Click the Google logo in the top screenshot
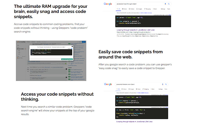This screenshot has height=125, width=200. click(x=108, y=4)
